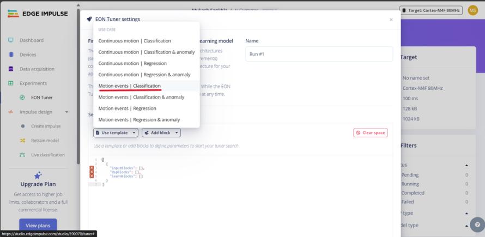Open Dashboard in the sidebar
Viewport: 485px width, 237px height.
pos(32,40)
